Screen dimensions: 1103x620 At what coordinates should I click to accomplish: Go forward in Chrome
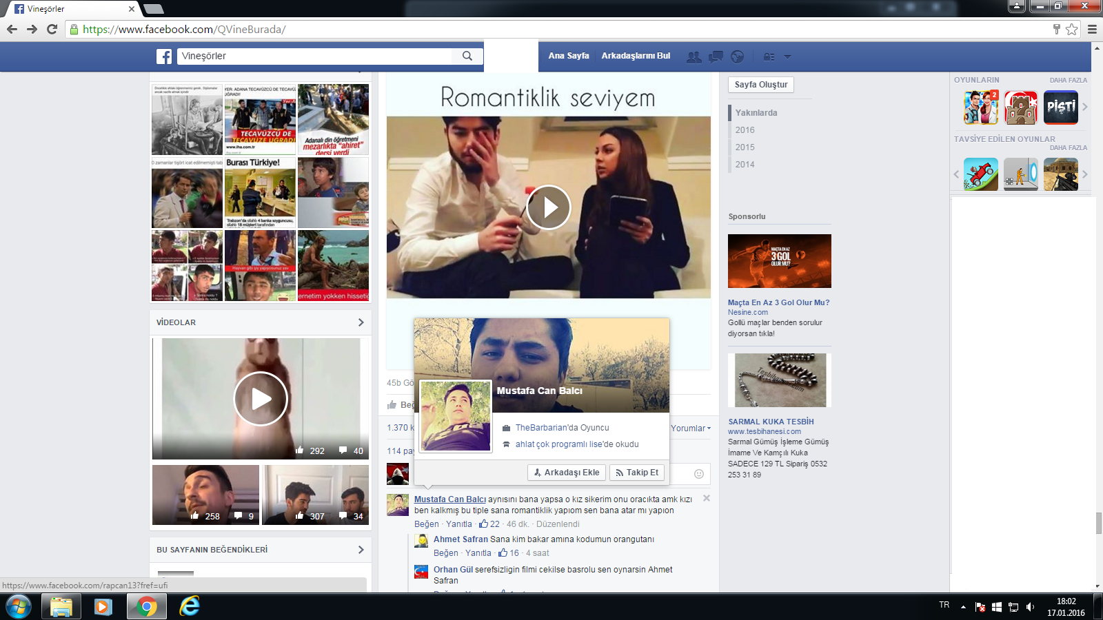[x=32, y=29]
